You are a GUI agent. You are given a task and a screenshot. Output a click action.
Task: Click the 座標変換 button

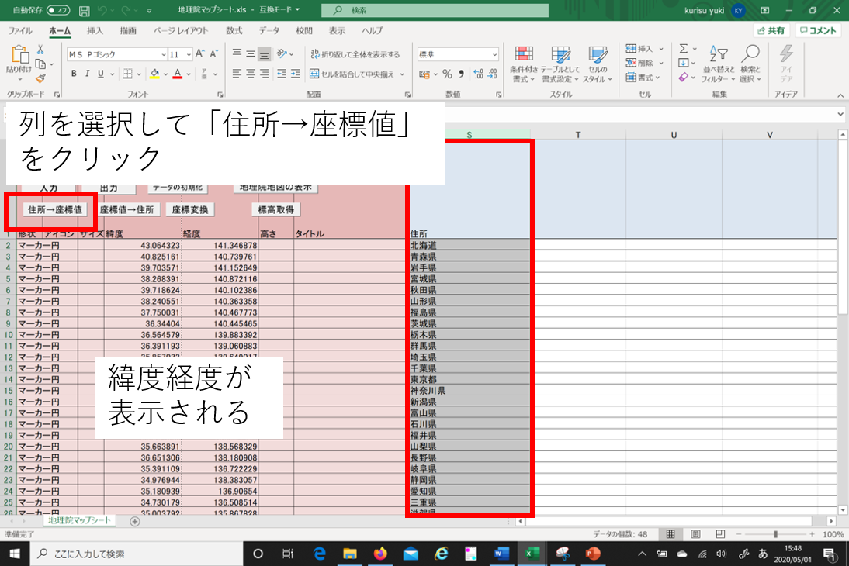(x=190, y=209)
